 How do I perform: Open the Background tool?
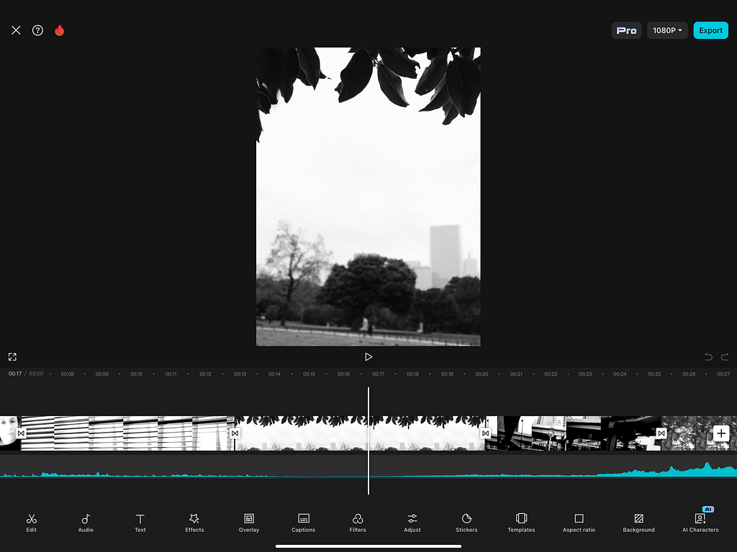tap(639, 523)
